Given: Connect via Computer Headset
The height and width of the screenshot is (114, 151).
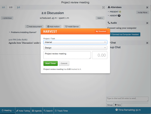Looking at the screenshot, I should tap(125, 34).
